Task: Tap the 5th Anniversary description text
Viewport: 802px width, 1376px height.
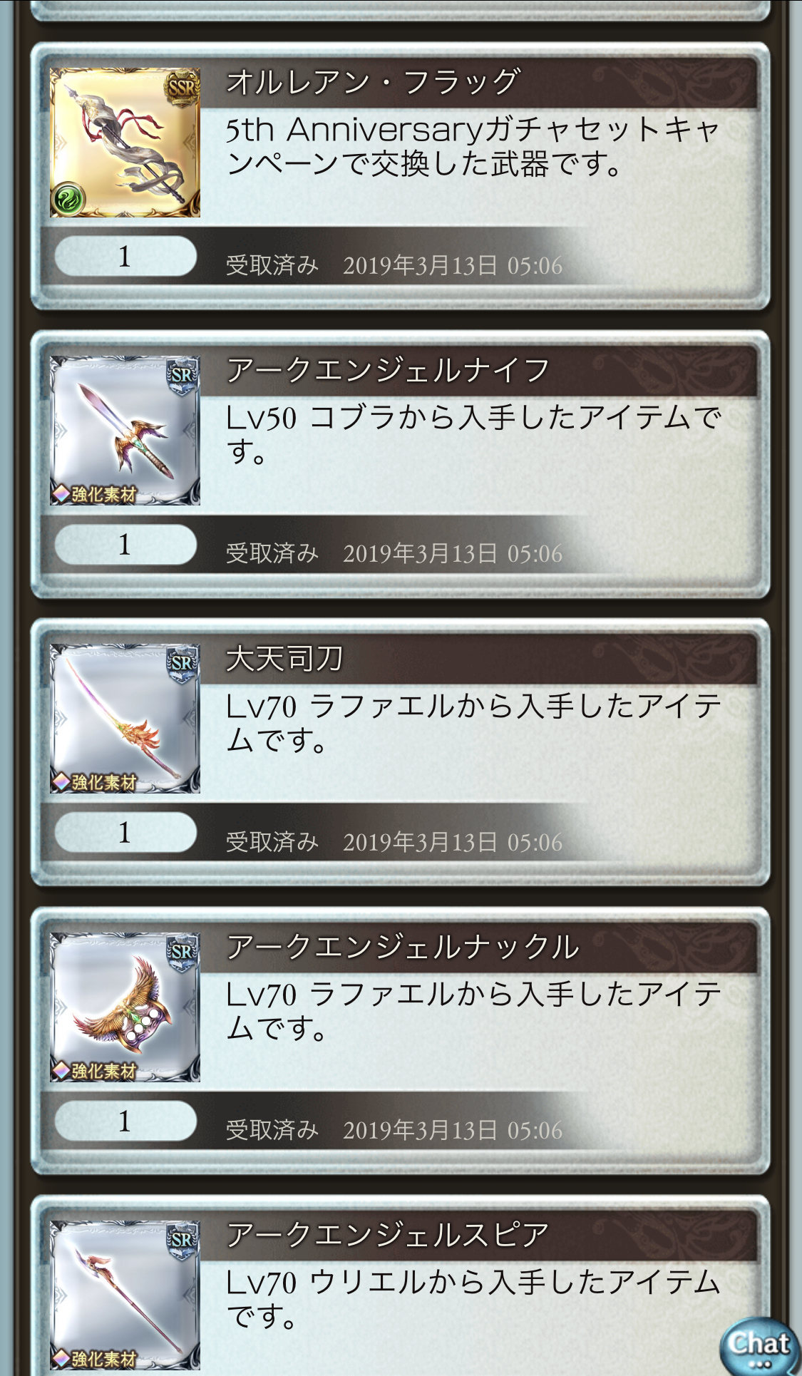Action: coord(473,146)
